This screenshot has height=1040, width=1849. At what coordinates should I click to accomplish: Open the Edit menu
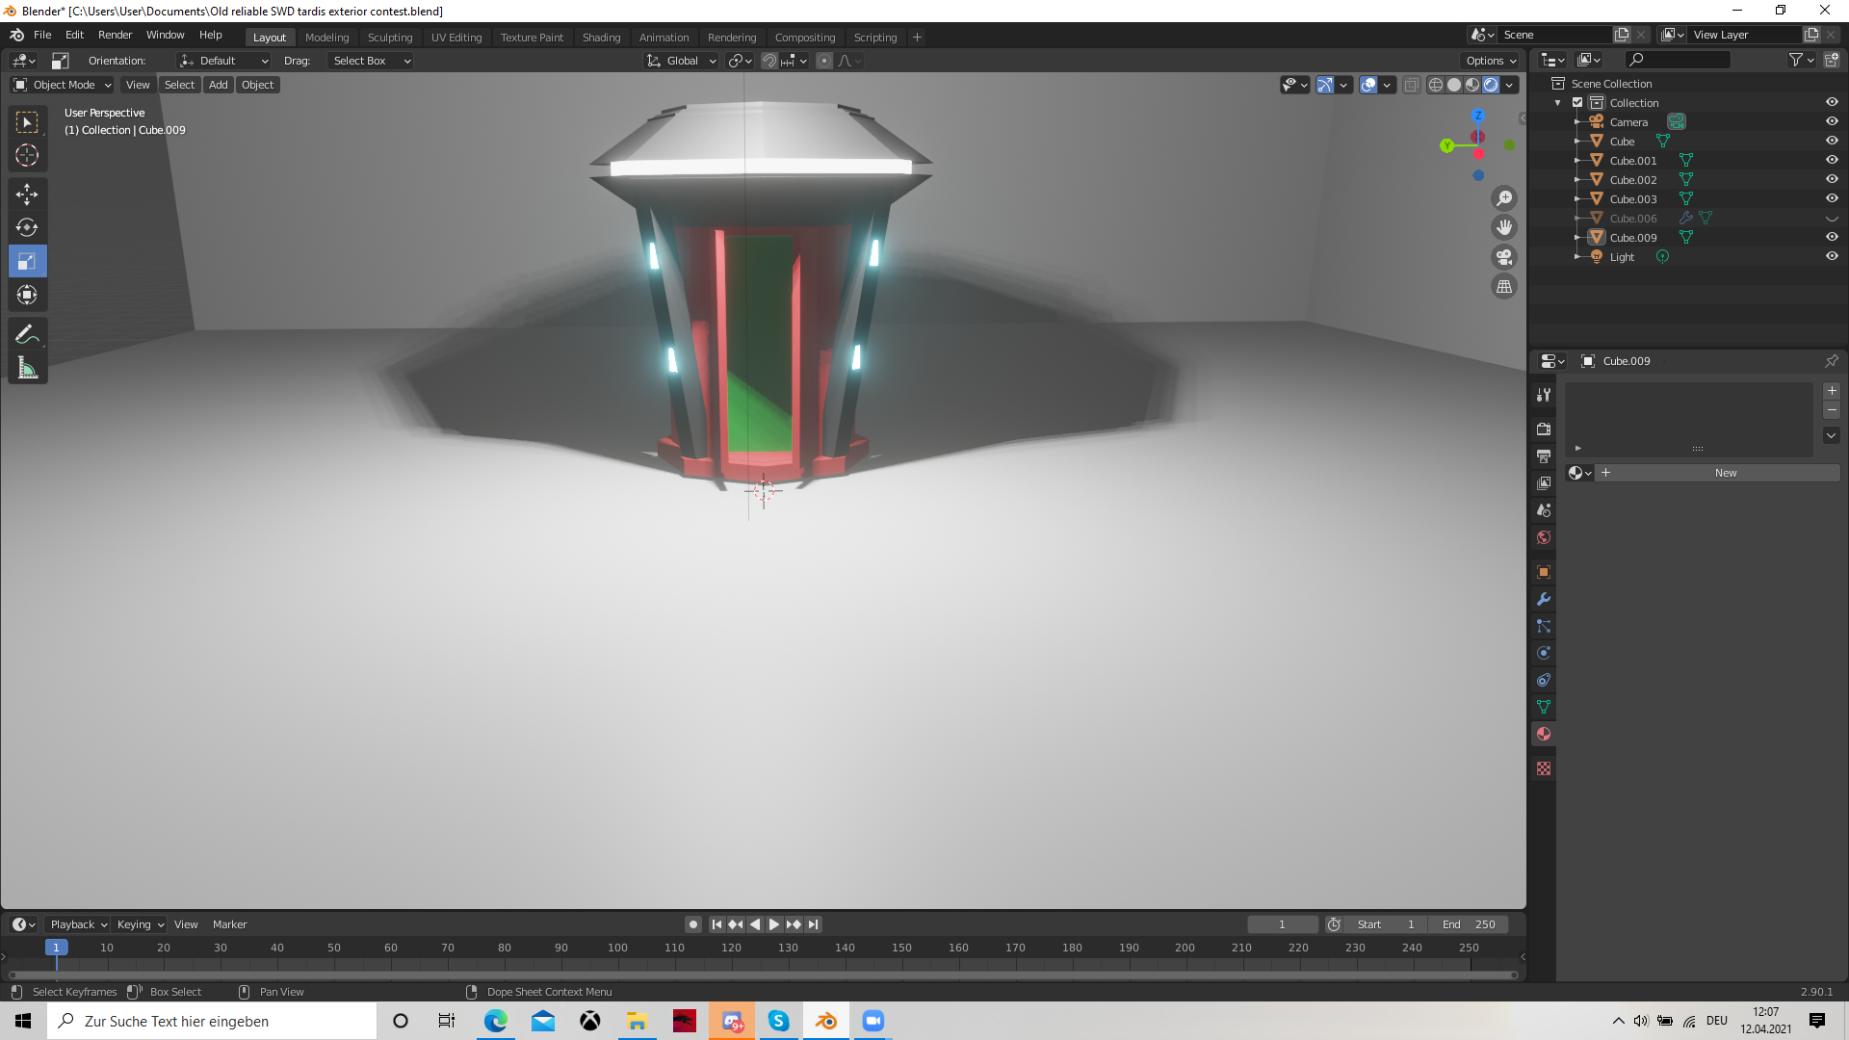[x=74, y=35]
